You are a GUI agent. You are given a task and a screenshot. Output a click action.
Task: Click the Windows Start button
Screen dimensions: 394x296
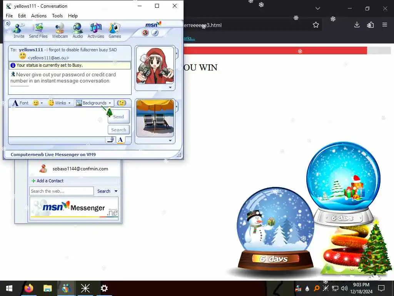click(9, 288)
